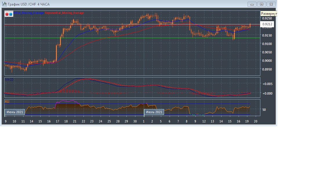Select the blue Exponential_Moving_Average legend label
This screenshot has height=188, width=334.
(x=28, y=13)
